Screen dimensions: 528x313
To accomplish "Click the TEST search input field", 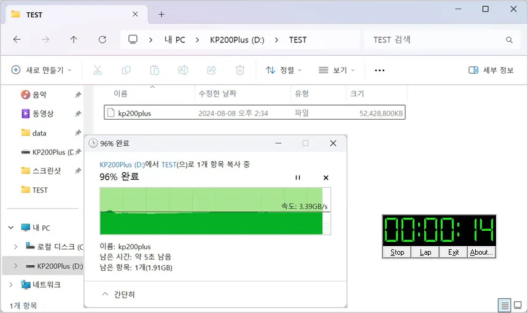I will (x=436, y=40).
